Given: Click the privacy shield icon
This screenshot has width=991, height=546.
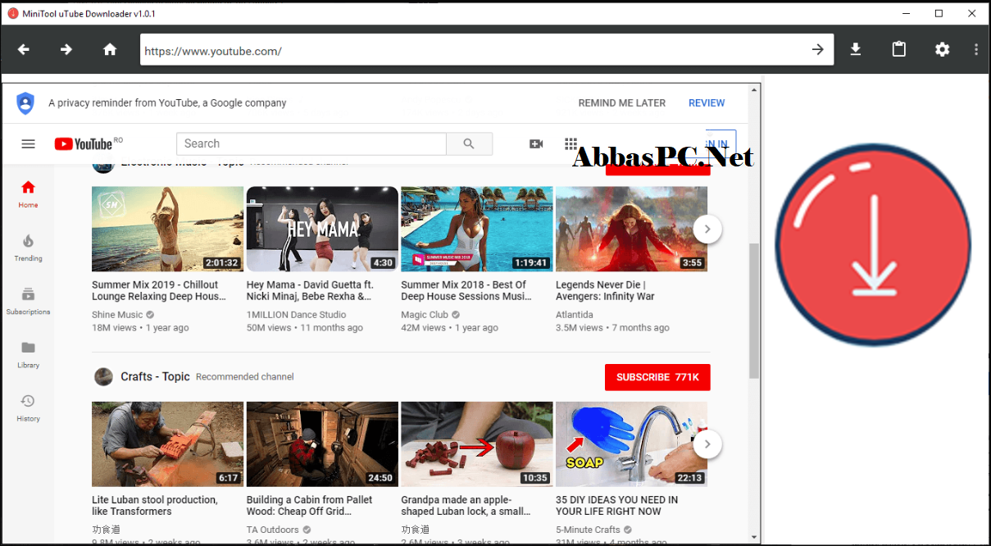Looking at the screenshot, I should coord(25,103).
